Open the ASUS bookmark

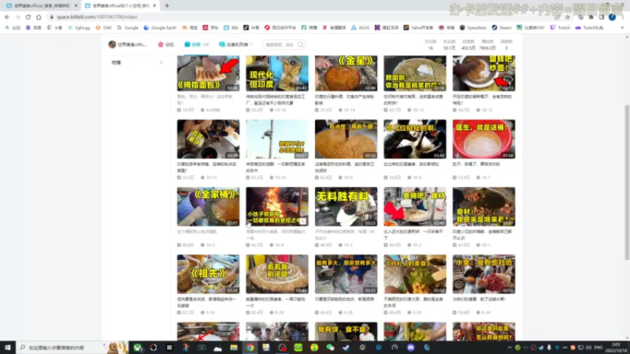[360, 28]
